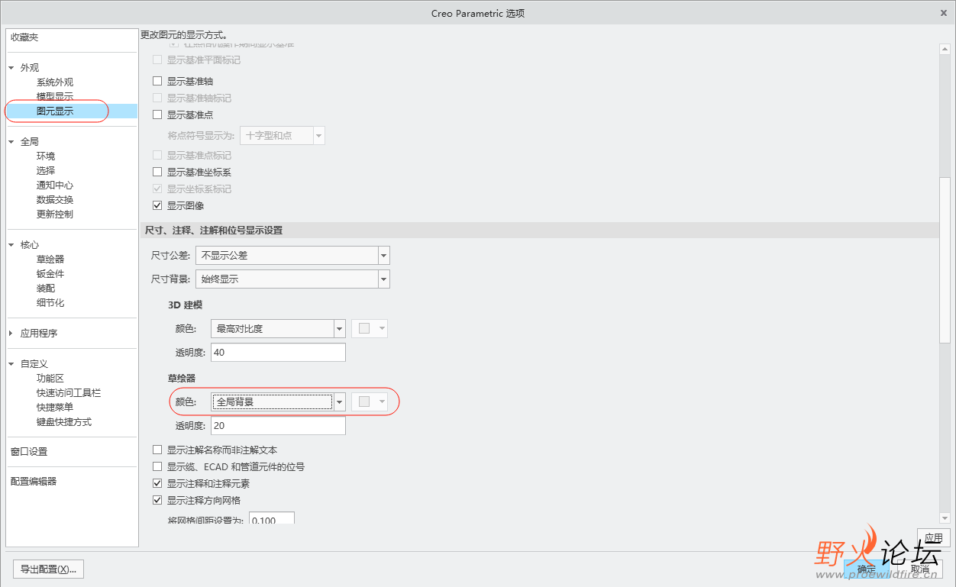Select 模型显示 in the sidebar
The image size is (956, 587).
click(x=55, y=97)
